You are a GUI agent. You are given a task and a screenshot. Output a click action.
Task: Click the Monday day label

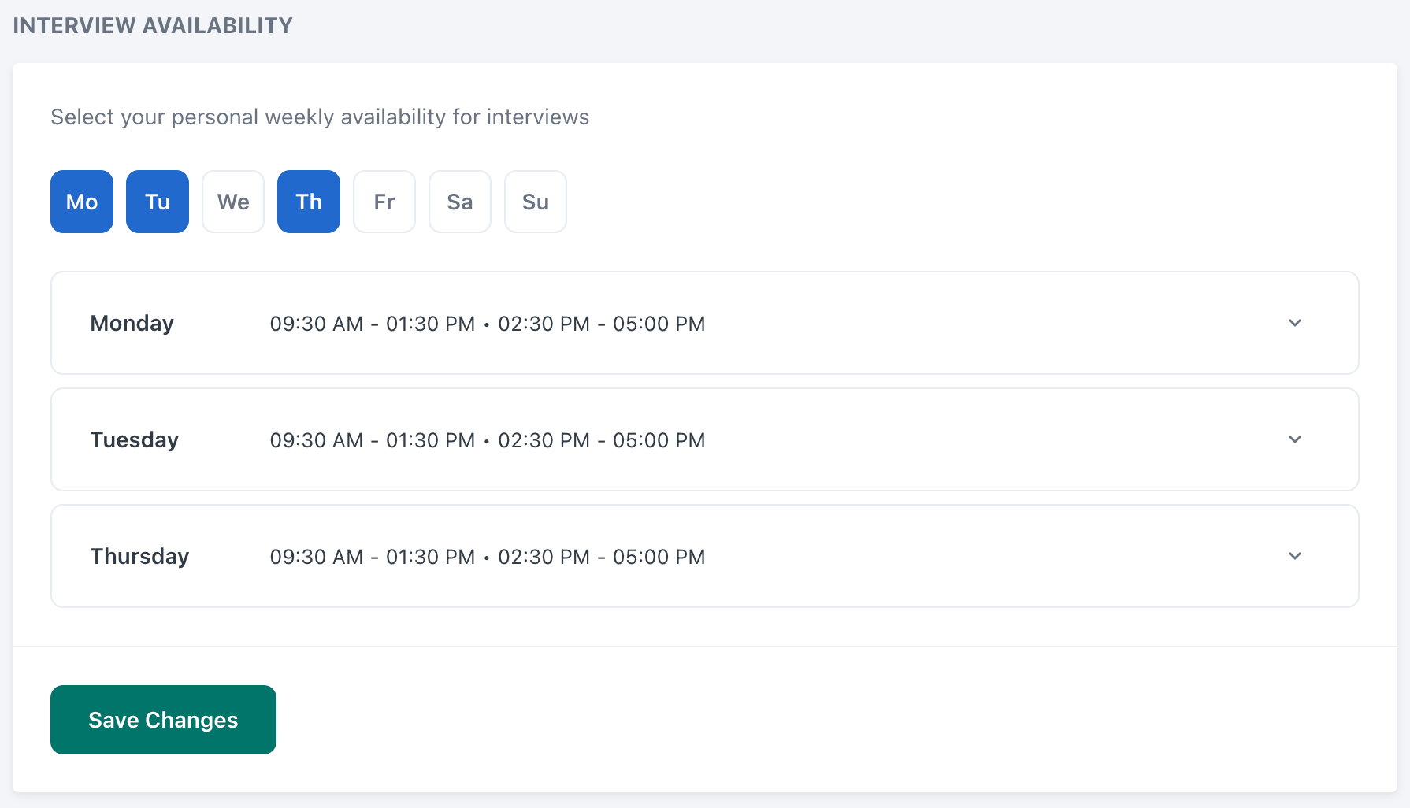(x=132, y=323)
